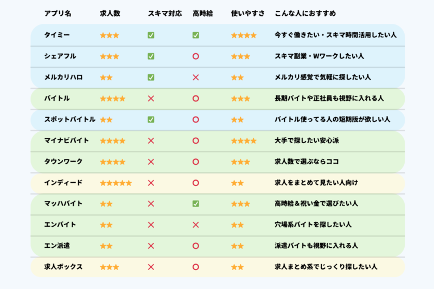Click the red circle under 高時給 for シェアフル
Screen dimensions: 434x289
[196, 56]
